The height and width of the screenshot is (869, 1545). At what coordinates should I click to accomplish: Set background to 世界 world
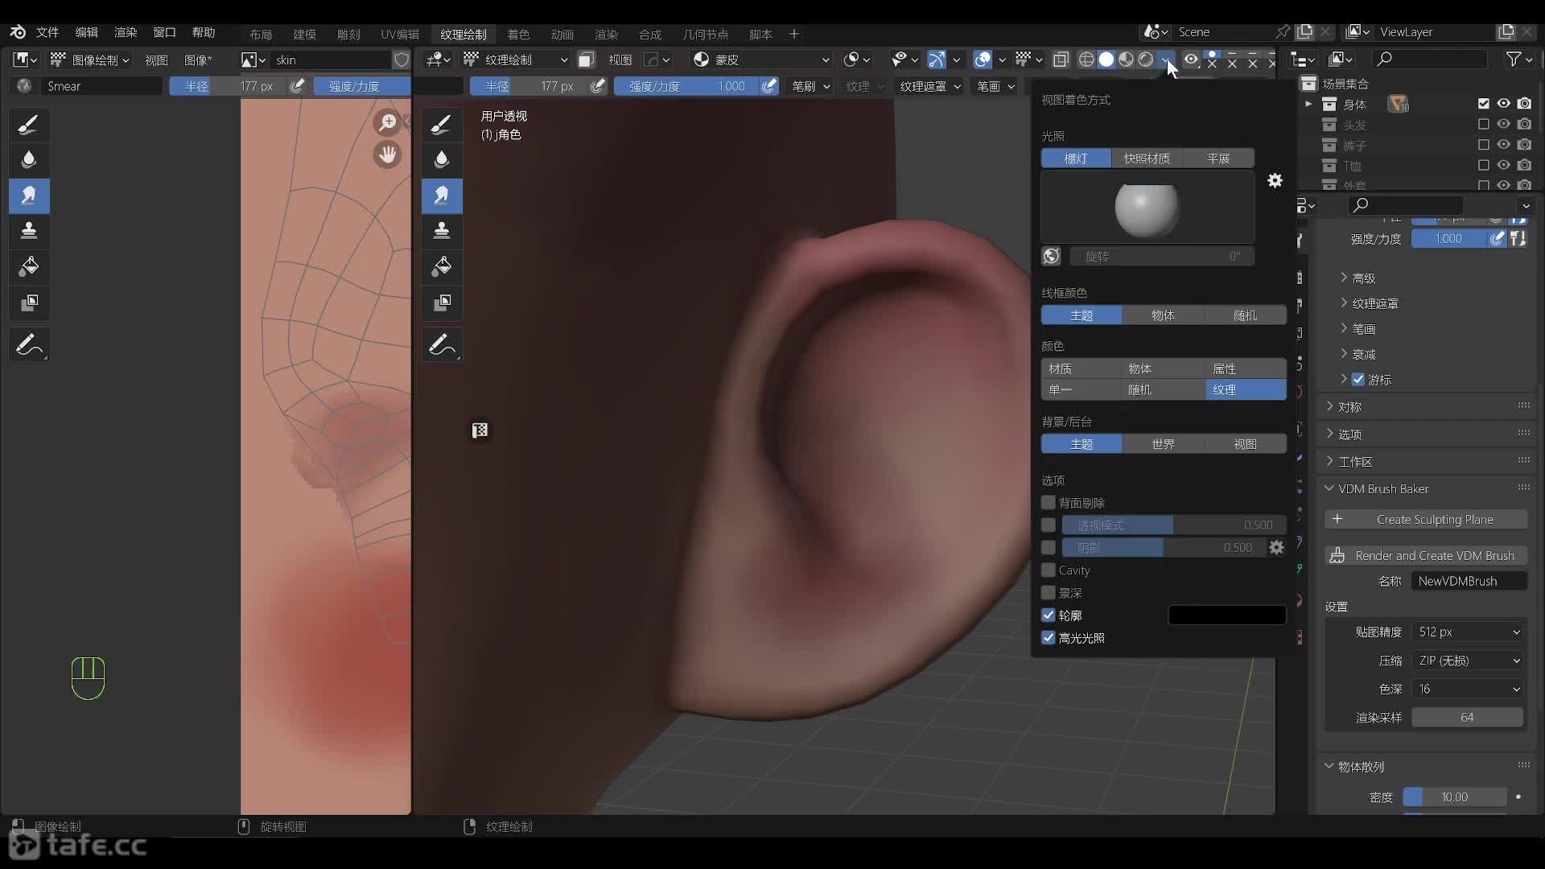coord(1163,444)
